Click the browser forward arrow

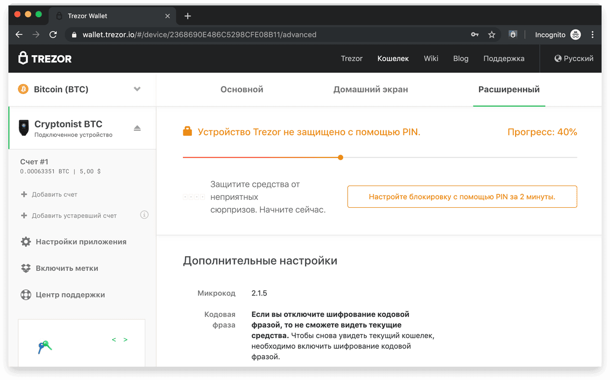click(x=36, y=35)
